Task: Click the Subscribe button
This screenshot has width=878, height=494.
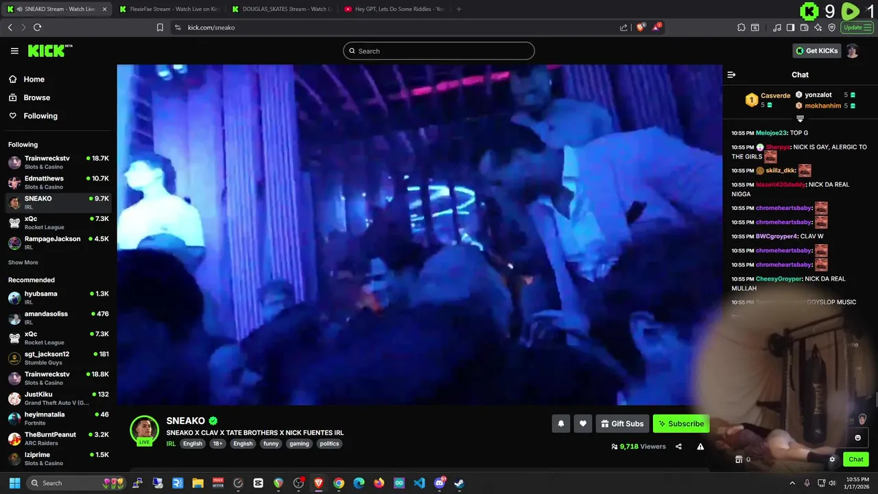Action: click(x=681, y=424)
